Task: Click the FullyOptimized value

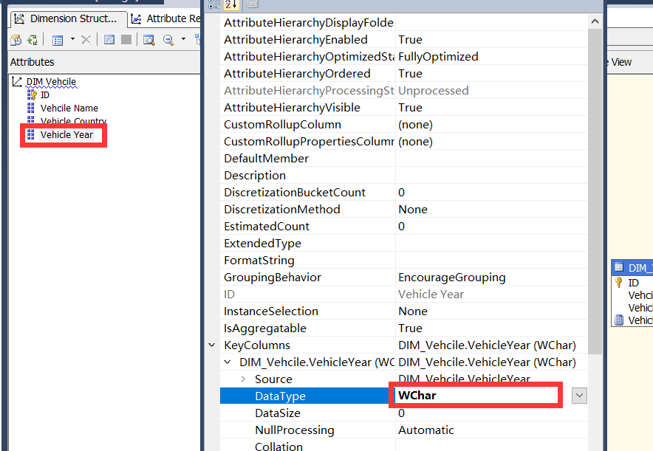Action: (438, 57)
